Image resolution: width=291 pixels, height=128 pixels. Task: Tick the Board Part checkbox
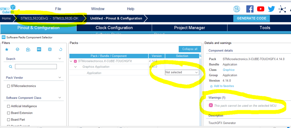pos(8,120)
